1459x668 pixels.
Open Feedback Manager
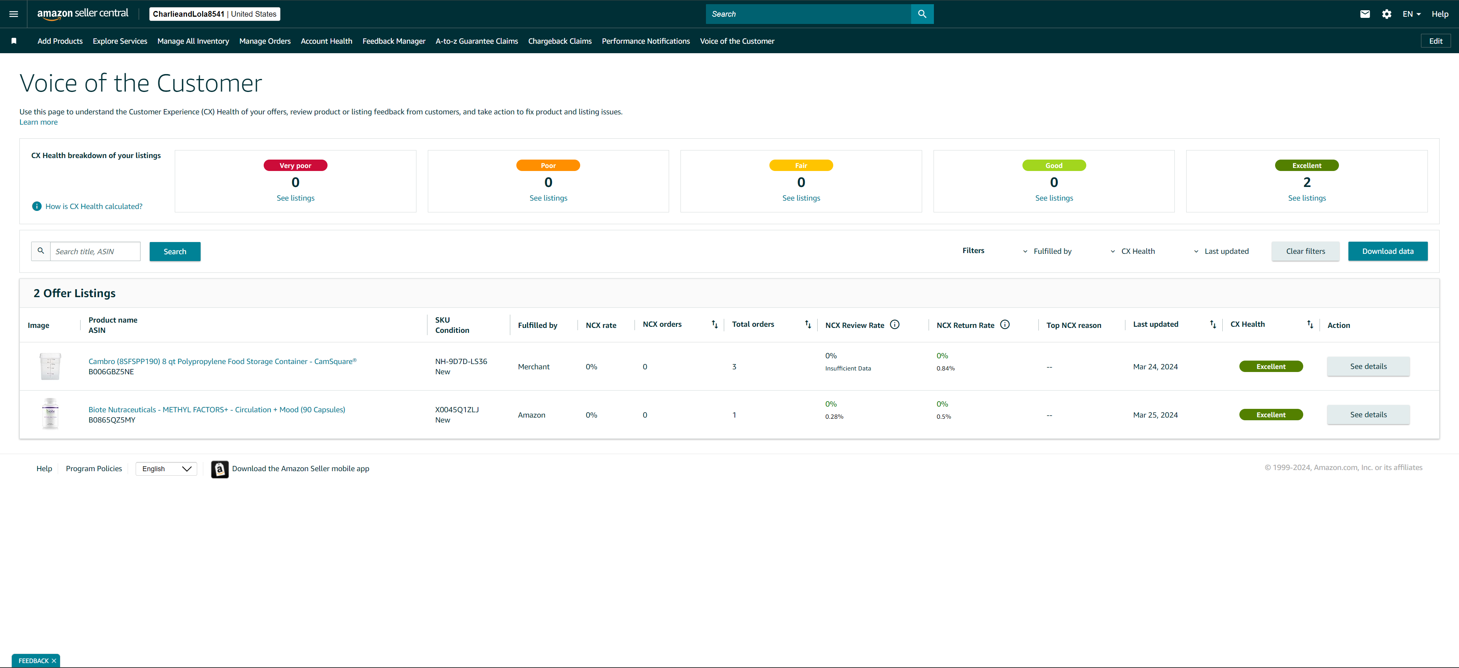click(394, 41)
